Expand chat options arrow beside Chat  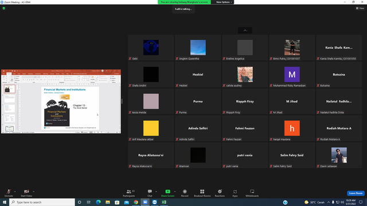pos(156,192)
